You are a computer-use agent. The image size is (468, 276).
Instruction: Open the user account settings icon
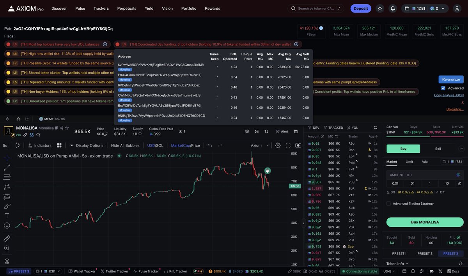click(x=457, y=8)
